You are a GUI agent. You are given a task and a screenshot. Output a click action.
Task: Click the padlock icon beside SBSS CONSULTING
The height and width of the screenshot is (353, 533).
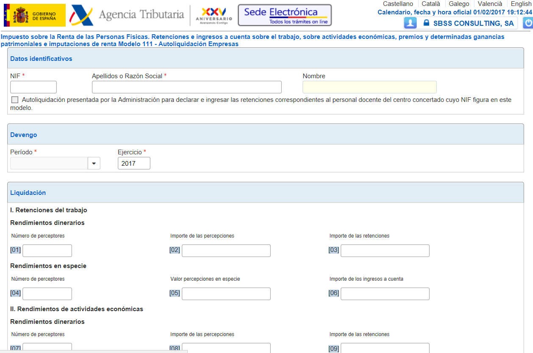pos(426,23)
